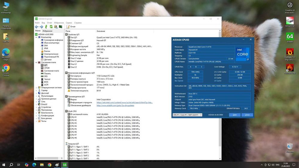
Task: Switch to the Меню sidebar tab
Action: coord(38,31)
